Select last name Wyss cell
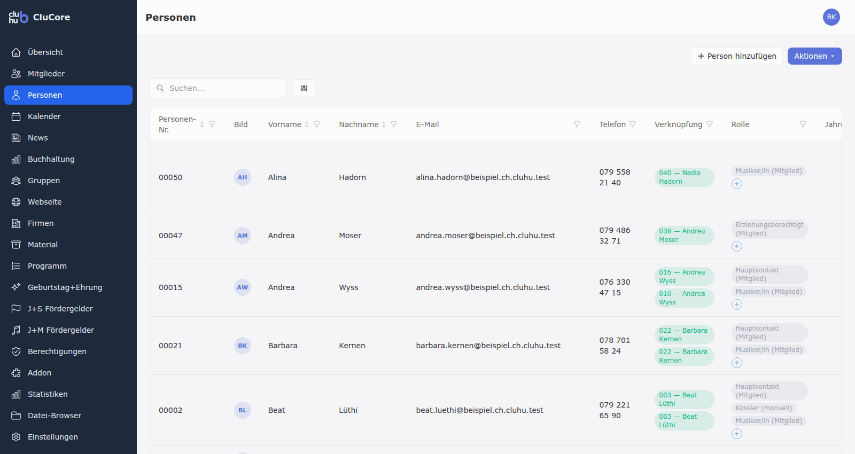Screen dimensions: 855x454 348,287
